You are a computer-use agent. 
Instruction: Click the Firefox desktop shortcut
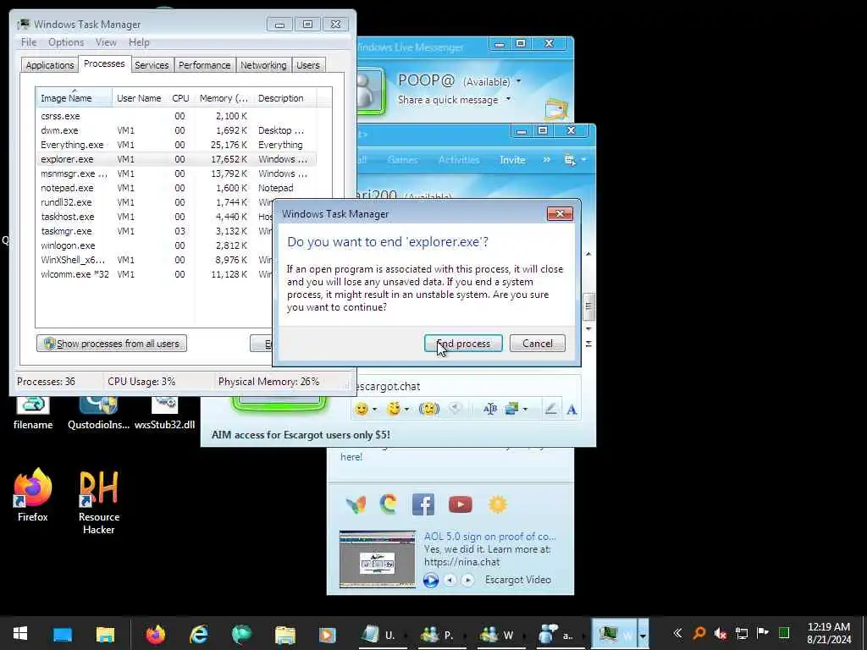click(x=33, y=494)
